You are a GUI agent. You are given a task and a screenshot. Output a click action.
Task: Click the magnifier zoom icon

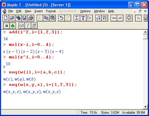pyautogui.click(x=138, y=18)
